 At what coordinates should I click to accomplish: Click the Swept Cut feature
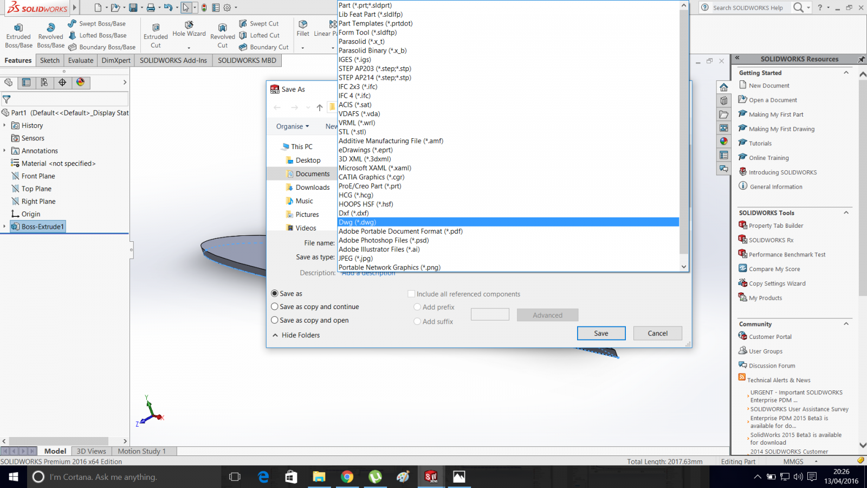(258, 24)
